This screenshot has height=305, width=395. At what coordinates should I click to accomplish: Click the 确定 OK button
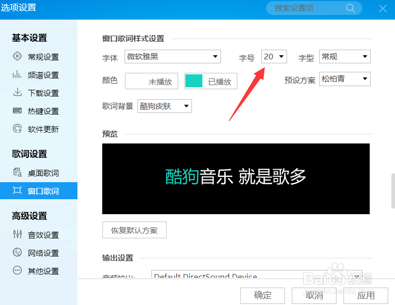pos(262,295)
